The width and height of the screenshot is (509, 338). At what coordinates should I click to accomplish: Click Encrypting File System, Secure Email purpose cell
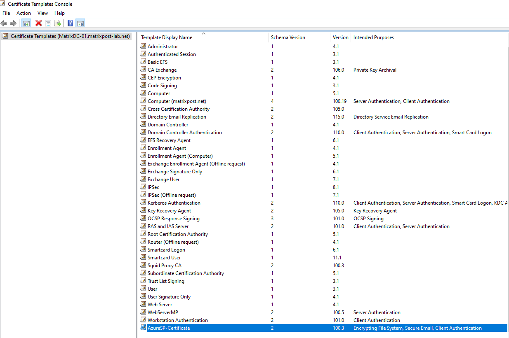tap(417, 328)
